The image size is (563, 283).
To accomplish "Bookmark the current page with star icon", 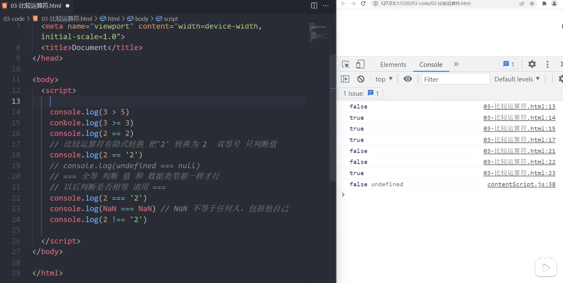I will pyautogui.click(x=532, y=4).
